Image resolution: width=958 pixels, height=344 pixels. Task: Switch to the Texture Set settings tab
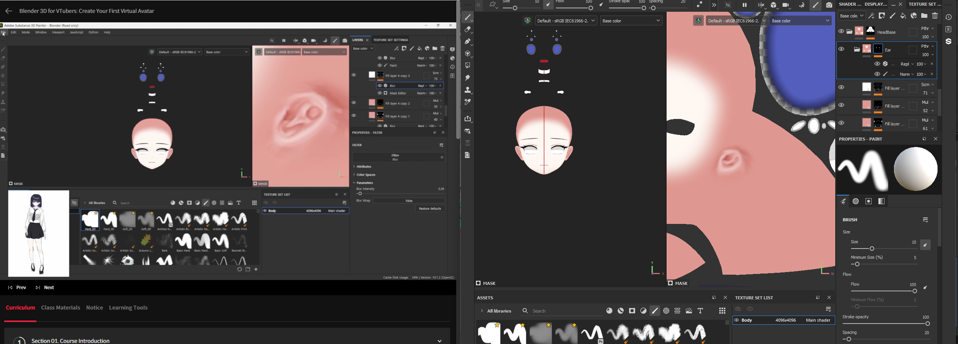point(925,4)
